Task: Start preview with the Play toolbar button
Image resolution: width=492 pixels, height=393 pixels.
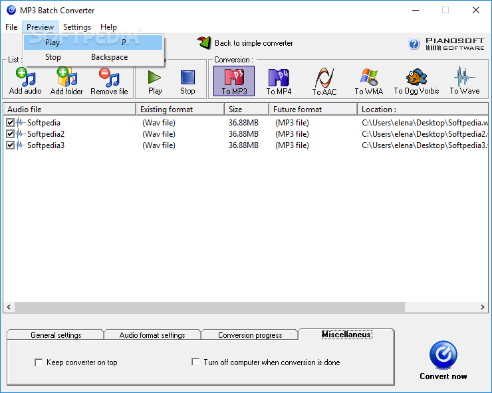Action: point(155,82)
